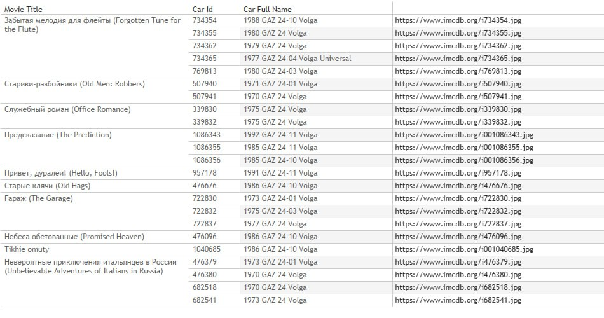Select the 1977 GAZ 24-04 Volga Universal cell
The width and height of the screenshot is (604, 318).
click(297, 59)
